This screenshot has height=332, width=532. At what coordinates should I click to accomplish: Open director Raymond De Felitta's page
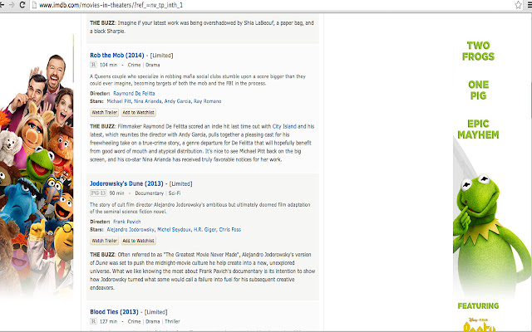click(134, 94)
